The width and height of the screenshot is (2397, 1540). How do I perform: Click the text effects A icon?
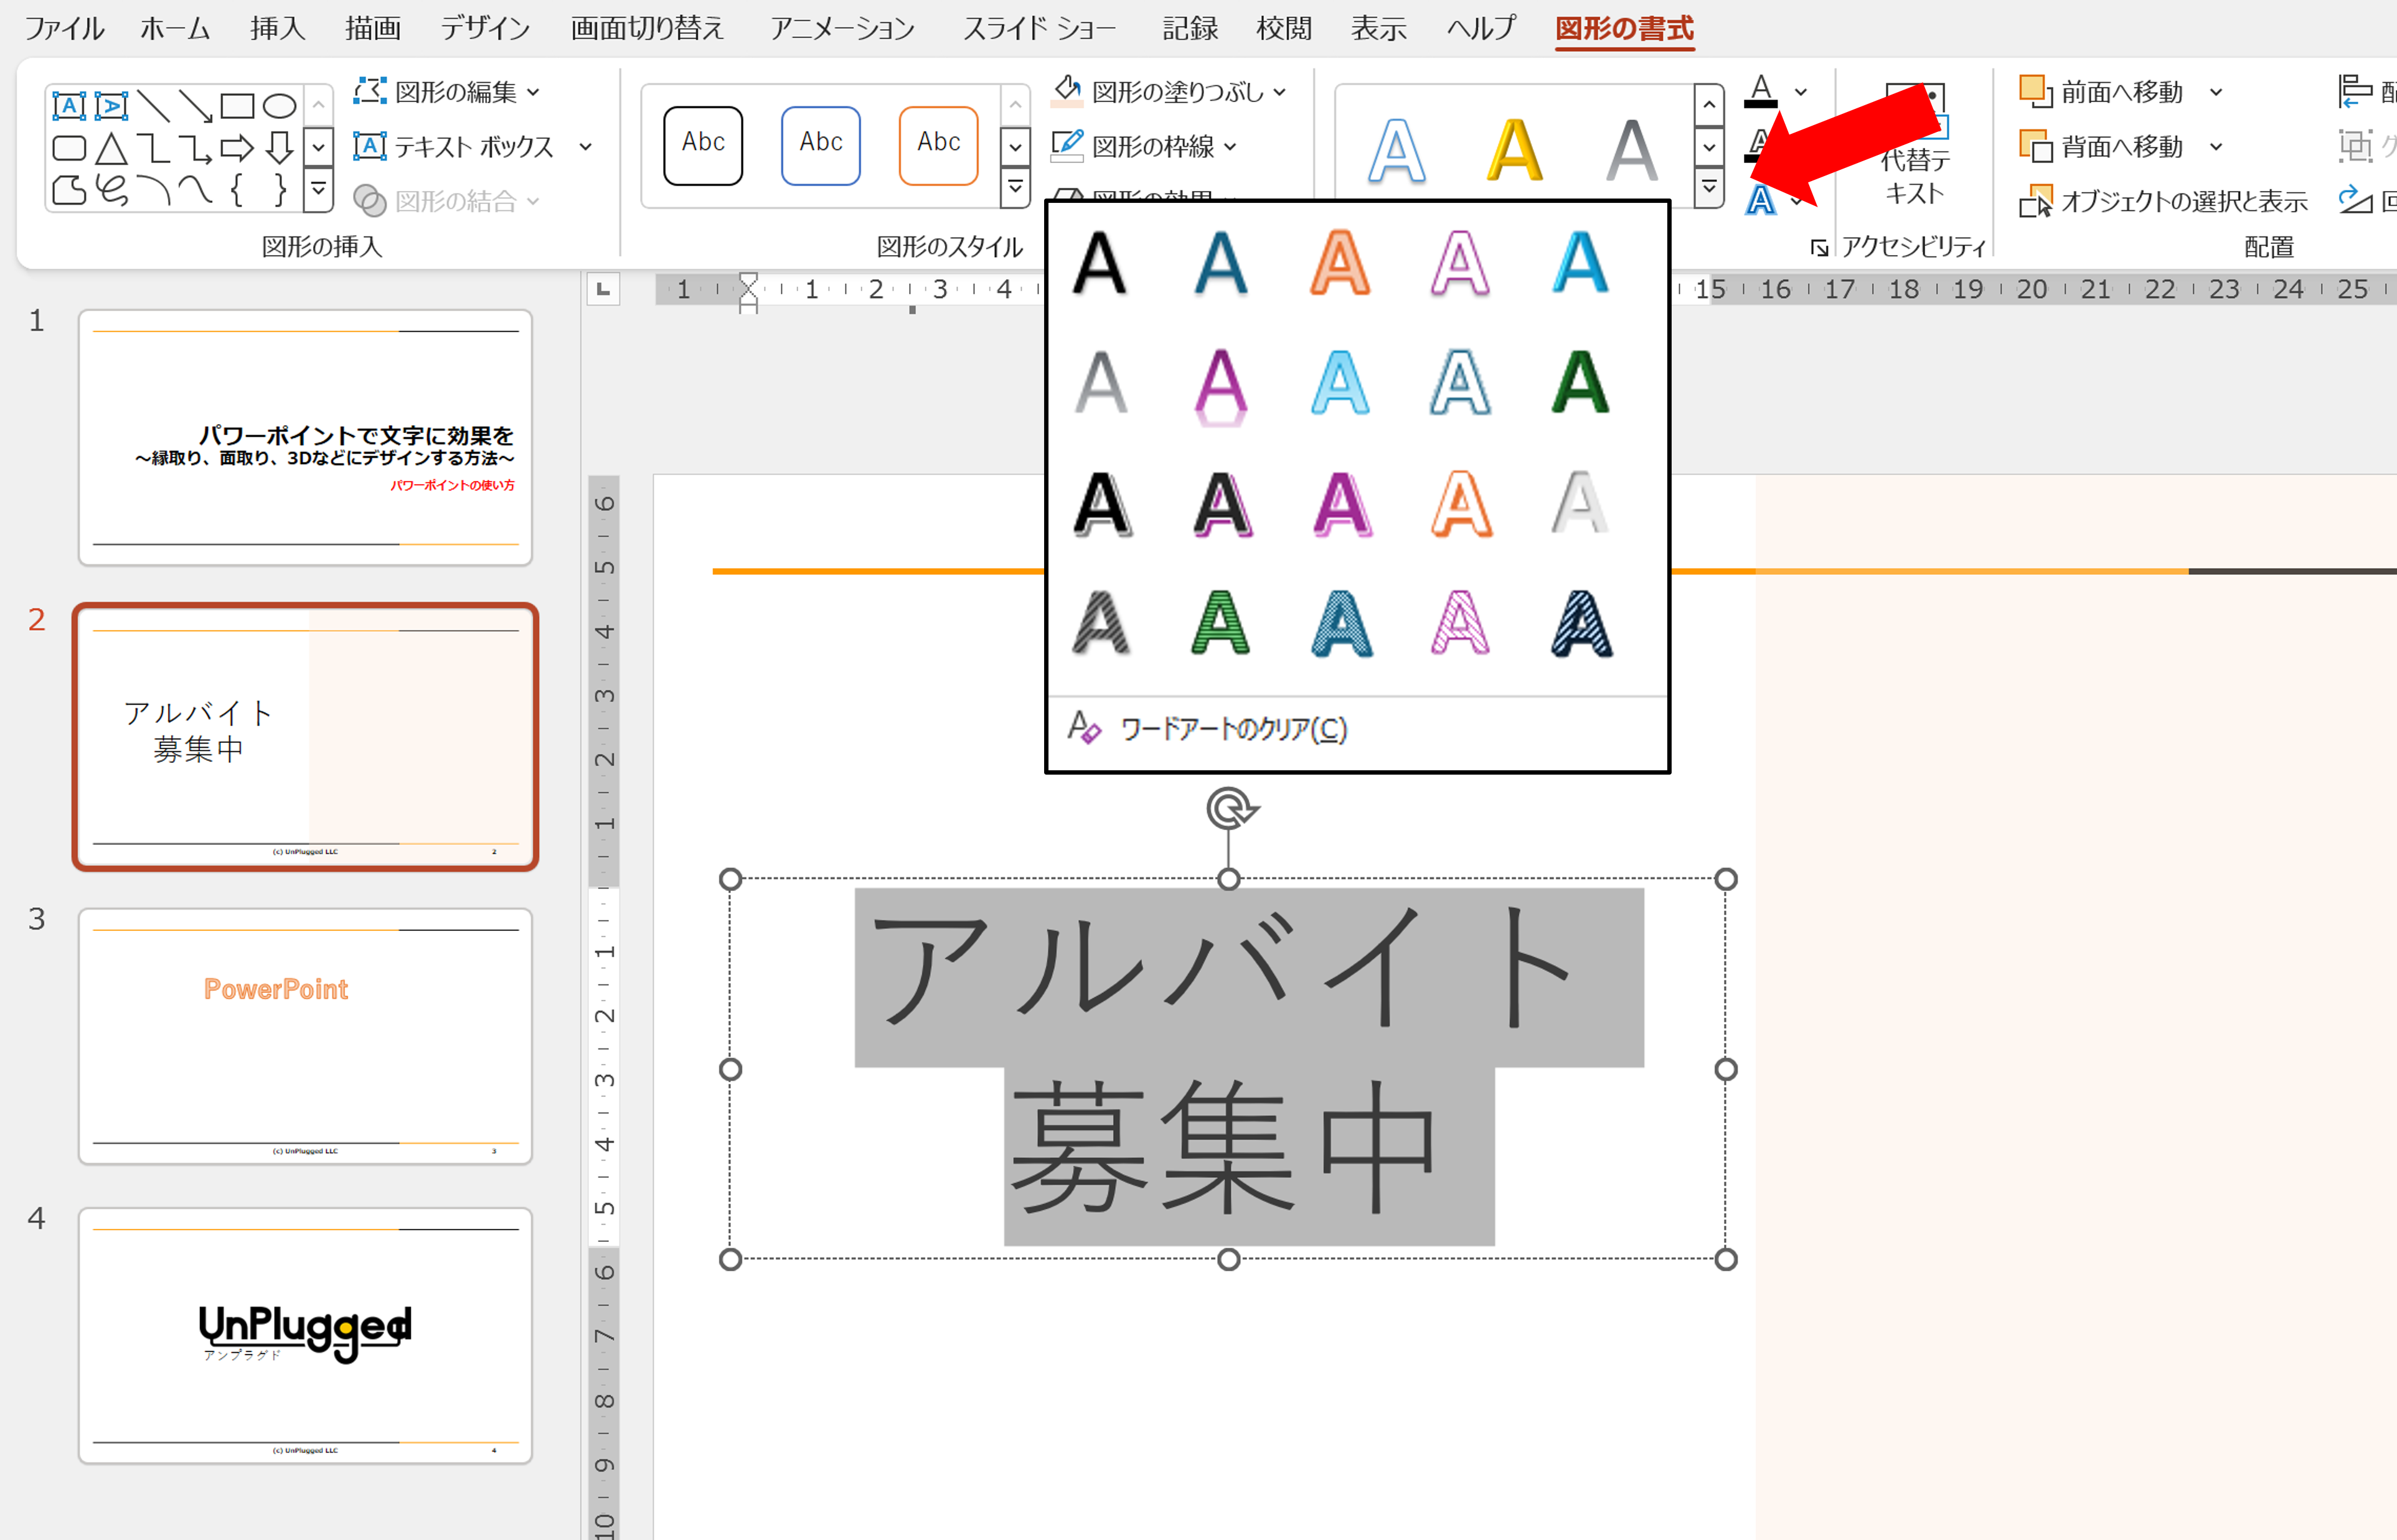coord(1761,200)
